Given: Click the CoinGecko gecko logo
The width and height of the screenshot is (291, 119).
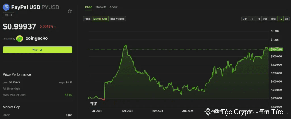Looking at the screenshot, I should pyautogui.click(x=20, y=38).
